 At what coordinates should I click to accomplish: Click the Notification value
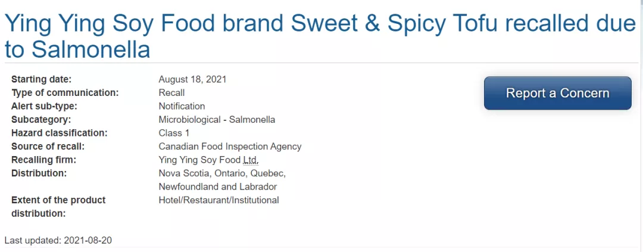coord(182,106)
